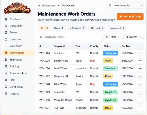Click Work Orders breadcrumb
Viewport: 147px width, 115px height.
[x=68, y=6]
